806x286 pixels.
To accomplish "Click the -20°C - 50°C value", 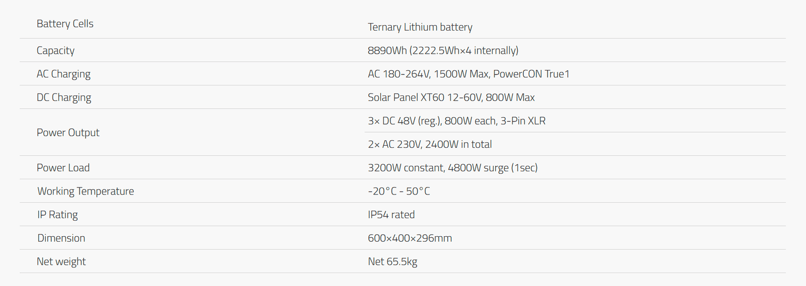I will coord(399,192).
